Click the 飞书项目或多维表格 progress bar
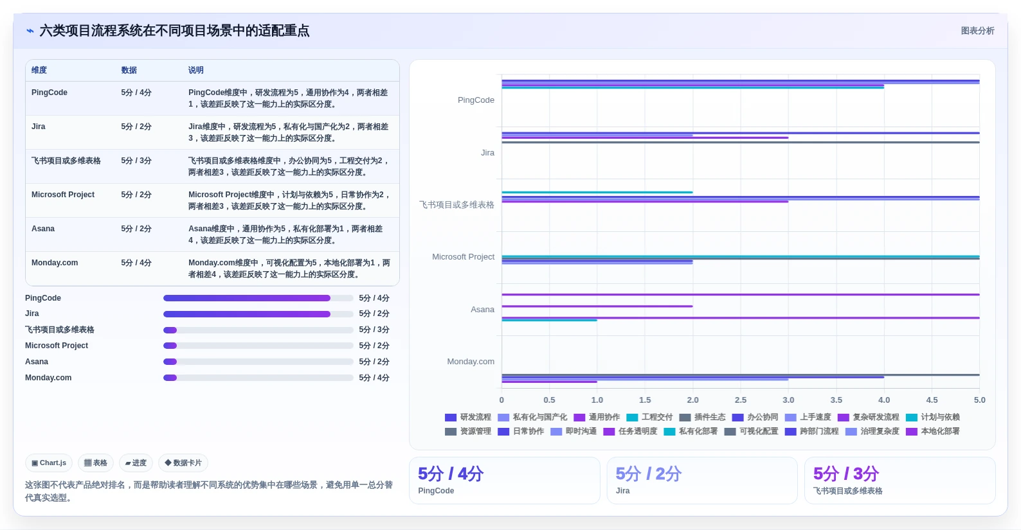The width and height of the screenshot is (1021, 530). pyautogui.click(x=258, y=330)
